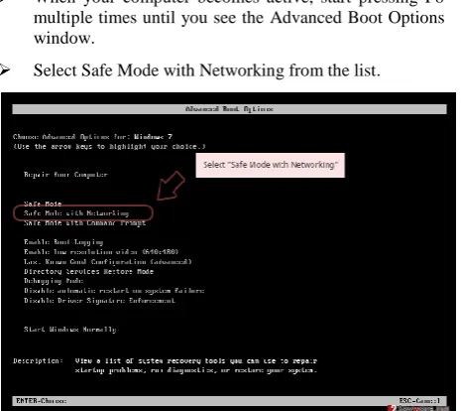
Task: Choose Disable automatic restart on system failure
Action: [x=114, y=291]
